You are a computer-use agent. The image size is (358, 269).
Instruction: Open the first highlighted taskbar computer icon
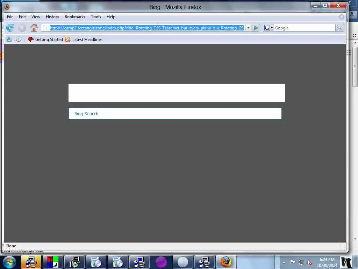point(31,262)
